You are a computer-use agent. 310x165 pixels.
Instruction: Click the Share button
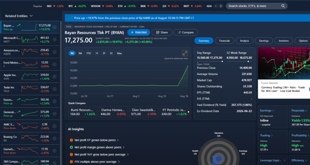click(x=162, y=32)
